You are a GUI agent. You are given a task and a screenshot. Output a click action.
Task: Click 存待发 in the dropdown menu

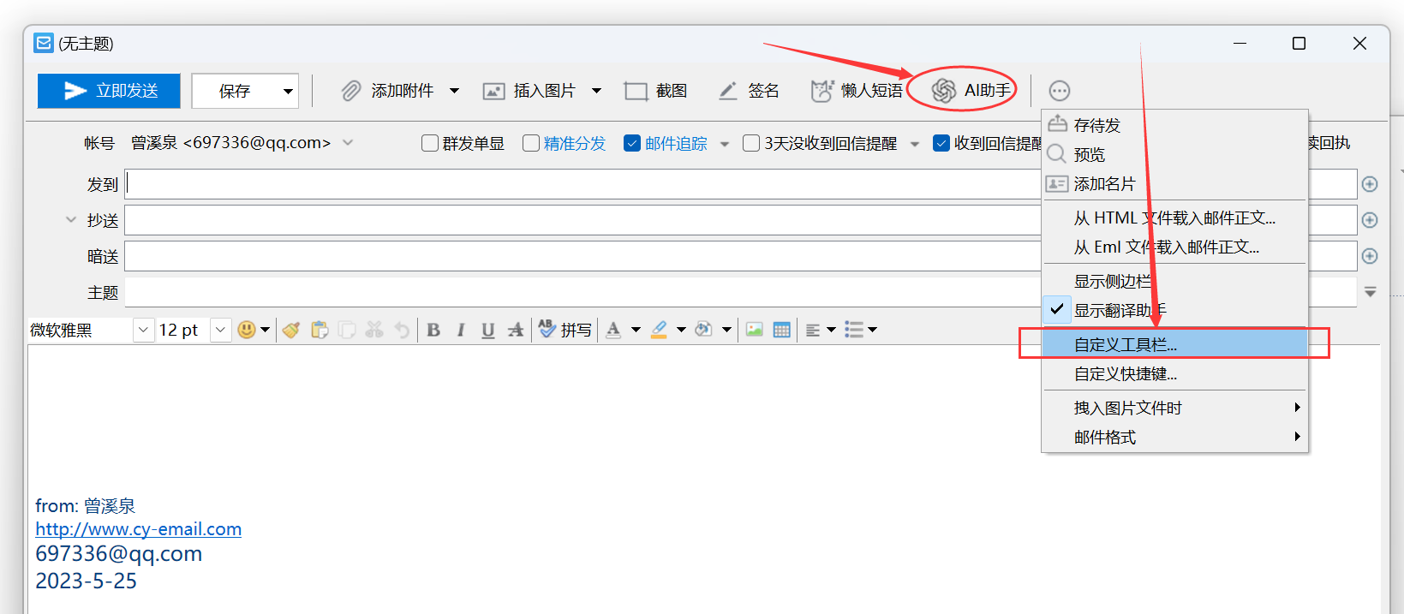pos(1174,125)
